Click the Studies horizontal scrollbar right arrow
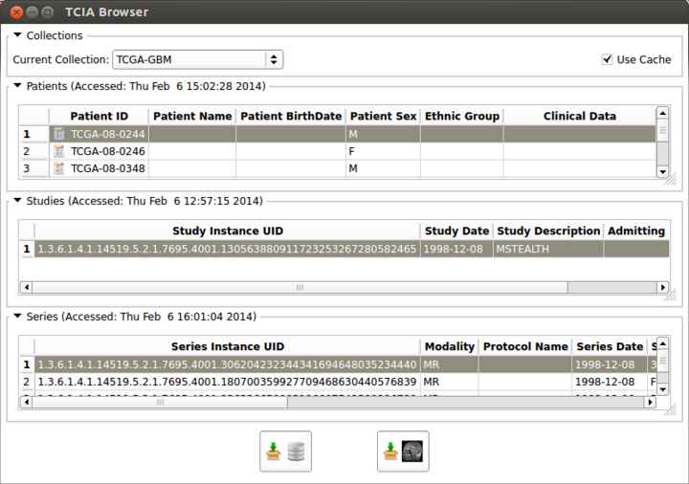Screen dimensions: 689x484 tap(662, 287)
